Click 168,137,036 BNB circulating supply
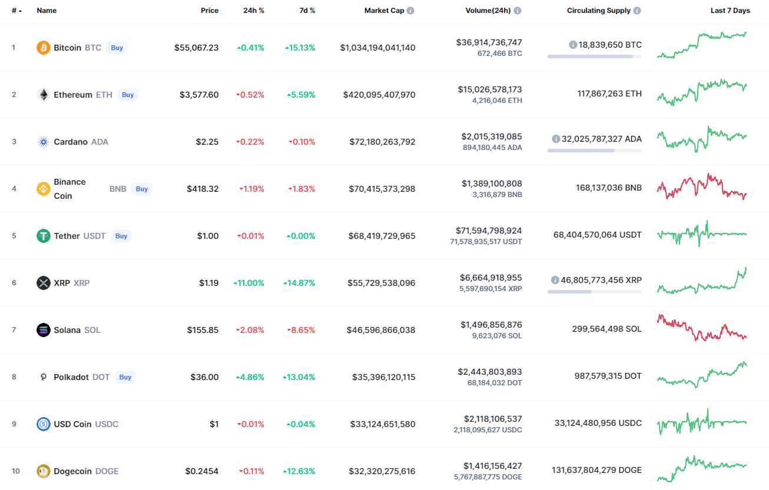 [609, 188]
